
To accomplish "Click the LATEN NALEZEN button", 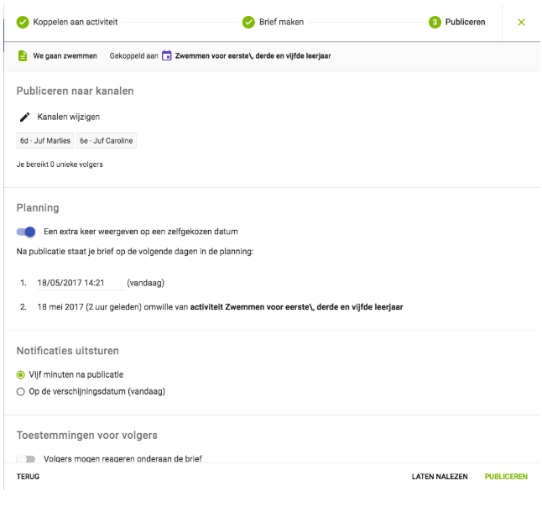I will click(439, 477).
